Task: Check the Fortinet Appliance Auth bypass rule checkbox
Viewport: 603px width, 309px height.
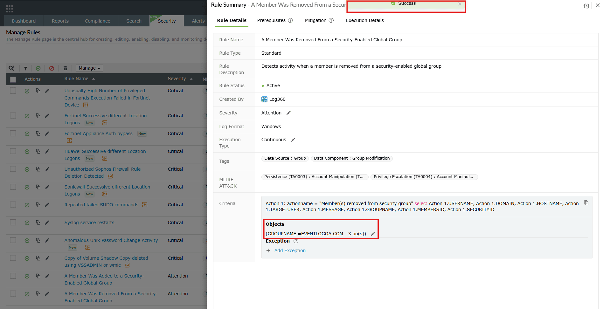Action: pyautogui.click(x=13, y=134)
